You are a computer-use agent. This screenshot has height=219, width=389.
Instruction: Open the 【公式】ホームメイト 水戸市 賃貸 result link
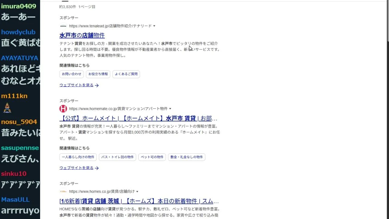click(139, 118)
